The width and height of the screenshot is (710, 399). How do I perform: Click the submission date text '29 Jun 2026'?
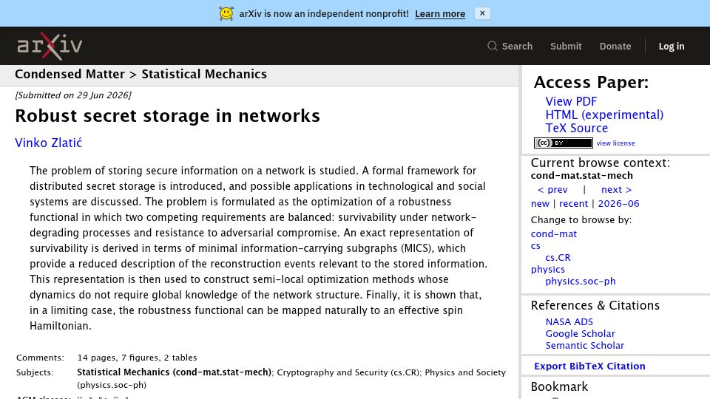coord(102,95)
